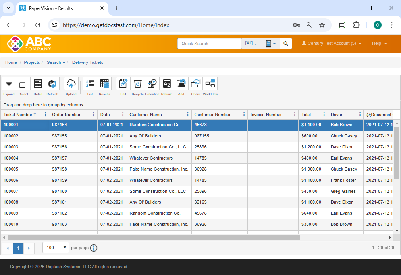
Task: Open the Help menu
Action: point(379,44)
